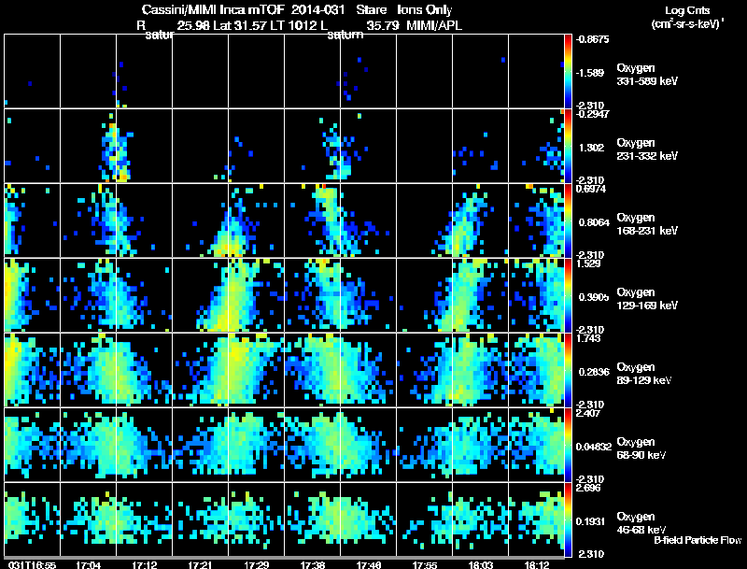Select the 'Oxygen 46-68 keV' row label
Screen dimensions: 747x569
(641, 523)
